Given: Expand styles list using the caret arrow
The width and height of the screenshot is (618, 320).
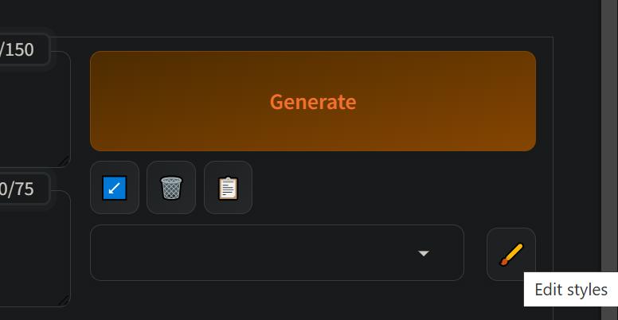Looking at the screenshot, I should [x=424, y=253].
